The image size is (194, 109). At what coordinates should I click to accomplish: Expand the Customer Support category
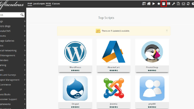pos(13,99)
